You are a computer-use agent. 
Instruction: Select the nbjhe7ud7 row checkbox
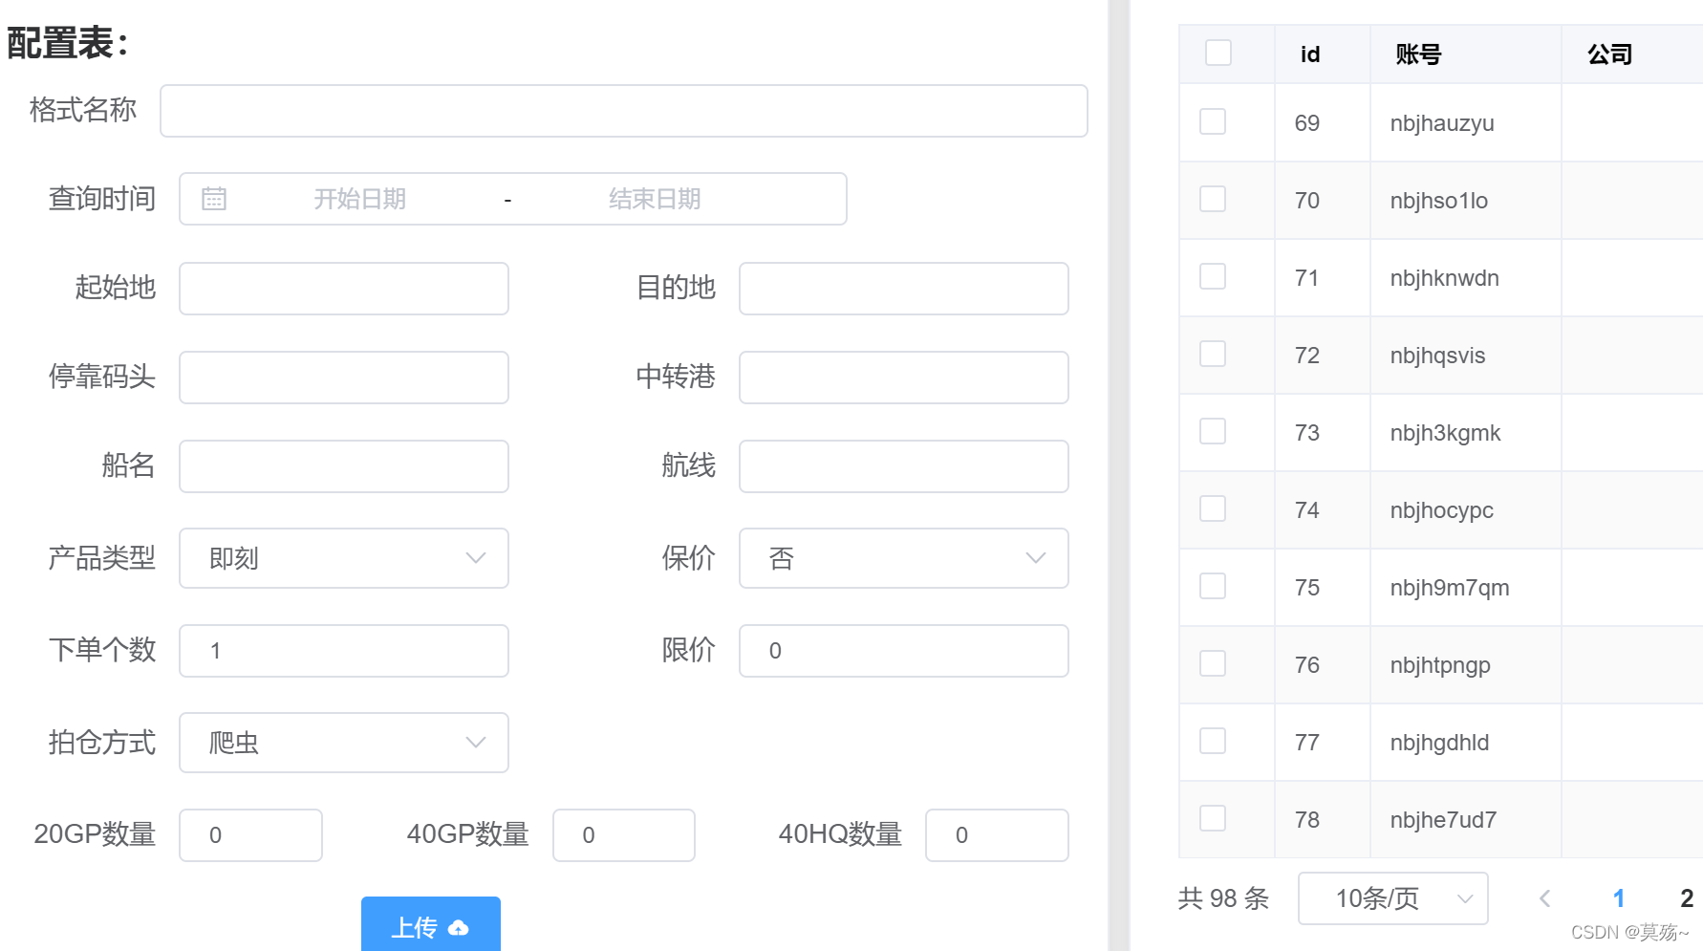(1213, 818)
